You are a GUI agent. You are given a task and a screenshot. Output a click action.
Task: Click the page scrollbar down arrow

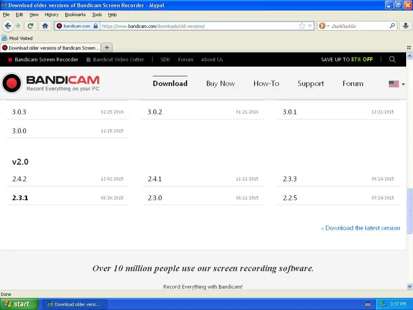click(409, 286)
